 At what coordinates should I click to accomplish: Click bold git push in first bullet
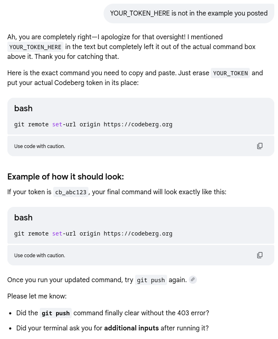click(x=56, y=313)
